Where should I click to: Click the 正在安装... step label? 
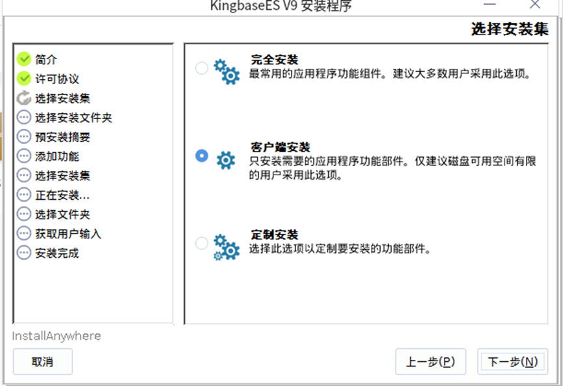coord(62,195)
